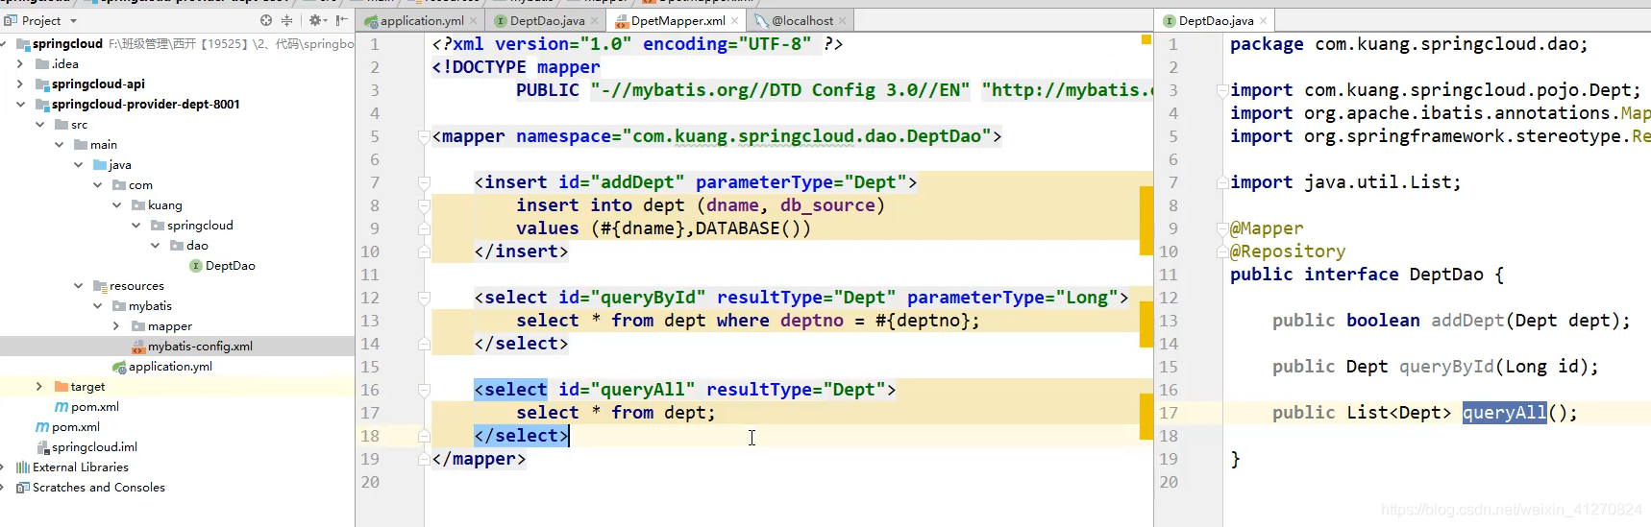Select application.yml in the project tree
This screenshot has height=527, width=1651.
pyautogui.click(x=170, y=367)
